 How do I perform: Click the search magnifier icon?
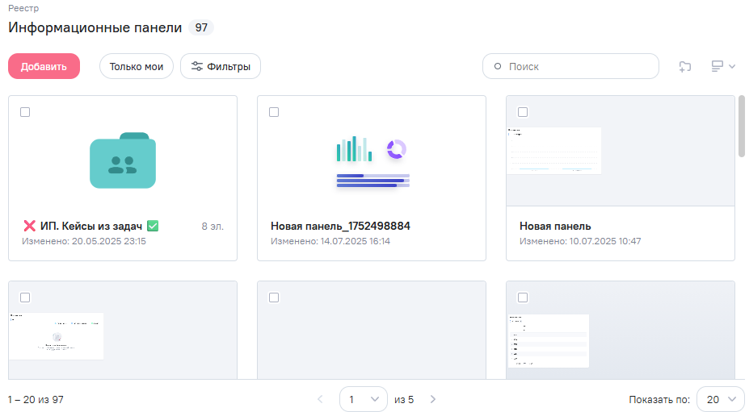498,67
